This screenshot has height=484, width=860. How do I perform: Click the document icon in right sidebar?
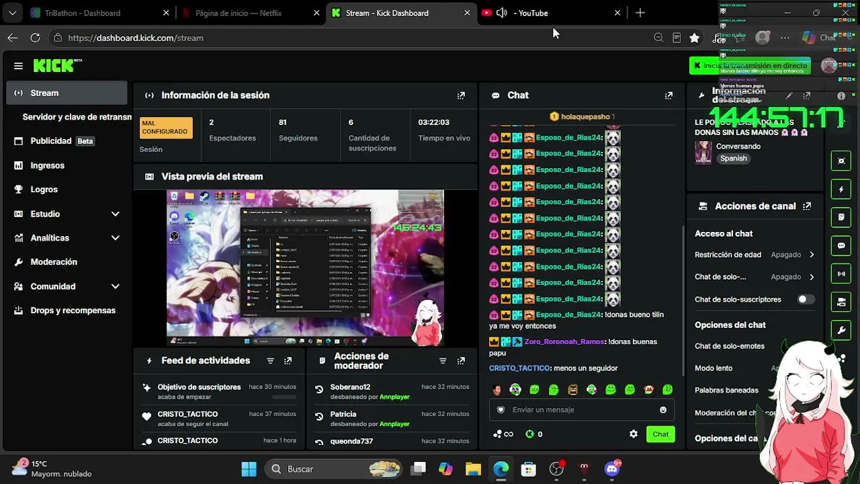click(x=841, y=218)
